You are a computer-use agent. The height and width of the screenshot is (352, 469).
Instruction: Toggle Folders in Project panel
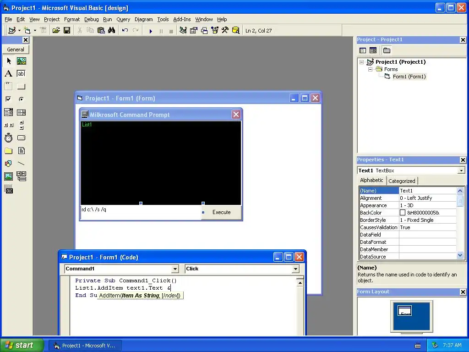387,50
